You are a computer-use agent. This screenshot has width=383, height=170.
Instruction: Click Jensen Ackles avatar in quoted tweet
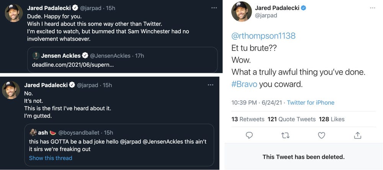point(36,55)
